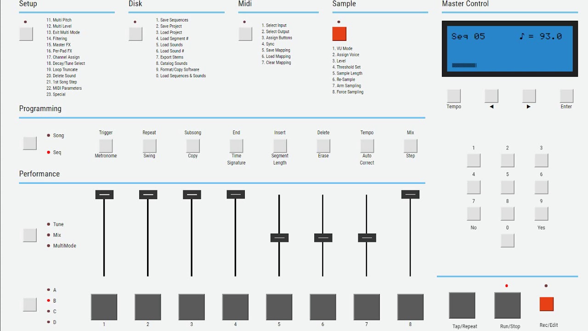This screenshot has height=331, width=588.
Task: Click the slider handle above pad 6
Action: 323,238
